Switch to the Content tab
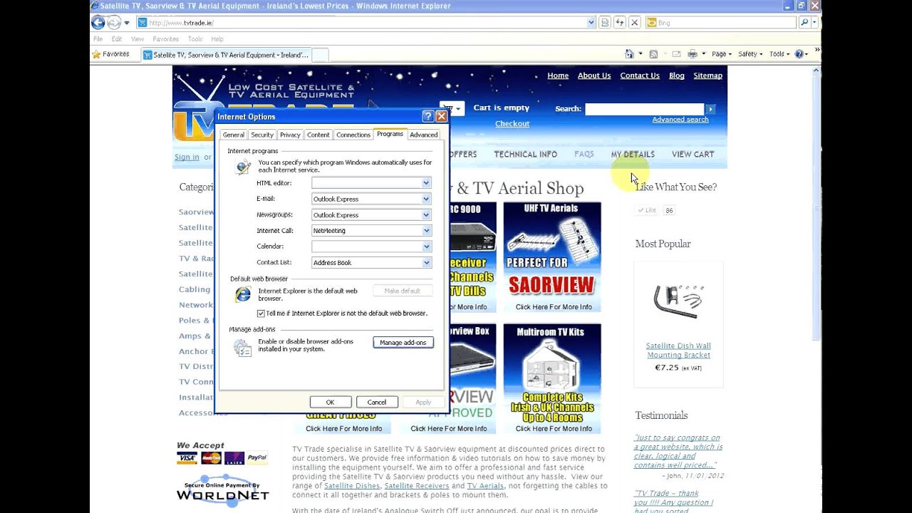 (x=318, y=135)
